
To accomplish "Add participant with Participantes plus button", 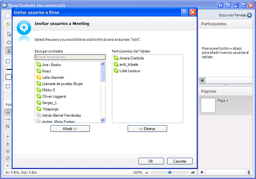I will [x=202, y=80].
